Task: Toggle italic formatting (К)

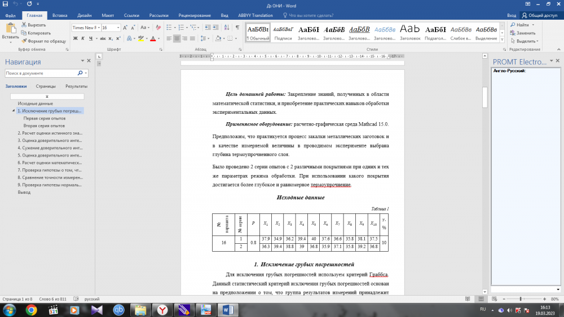Action: tap(82, 38)
